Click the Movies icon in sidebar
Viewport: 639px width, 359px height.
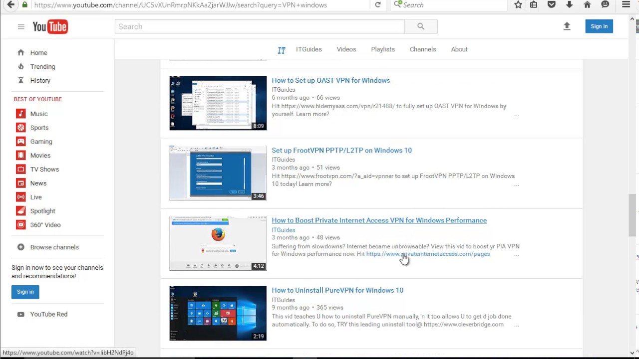[x=21, y=156]
